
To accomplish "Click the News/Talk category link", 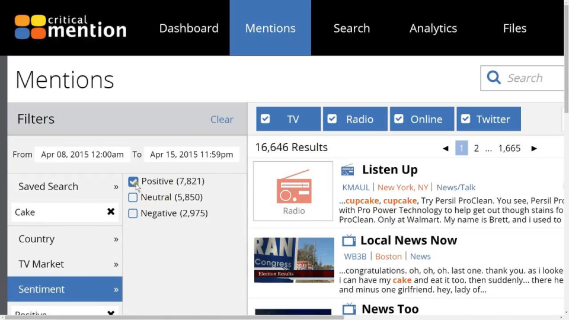I will pos(456,187).
